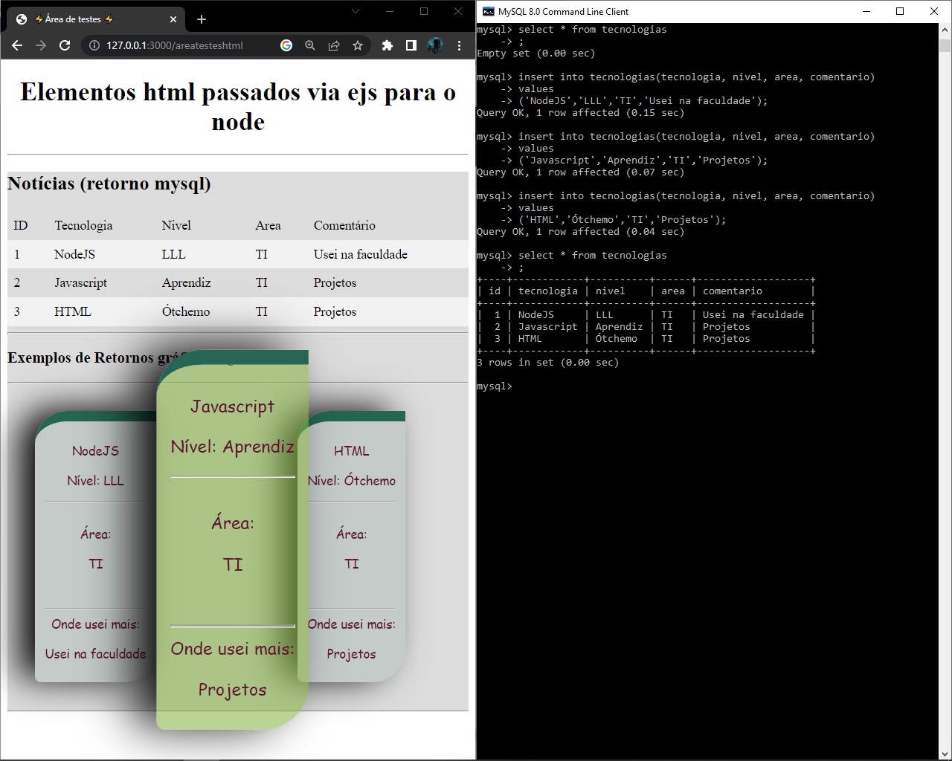Image resolution: width=952 pixels, height=761 pixels.
Task: Click 'Ótchemo' cell in HTML row
Action: pyautogui.click(x=186, y=311)
